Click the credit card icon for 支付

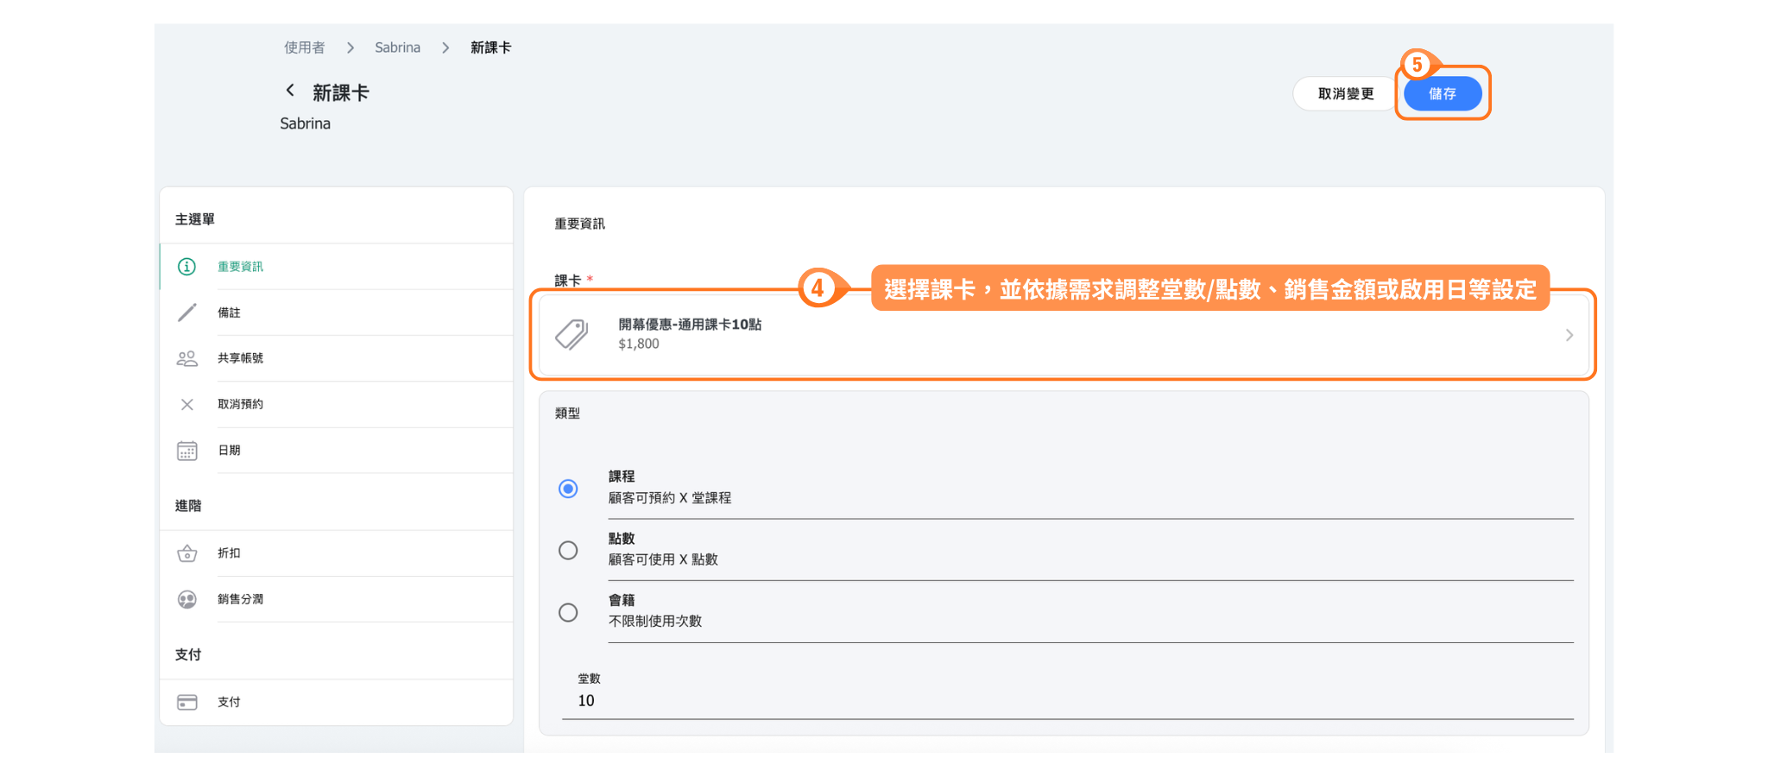pos(186,702)
